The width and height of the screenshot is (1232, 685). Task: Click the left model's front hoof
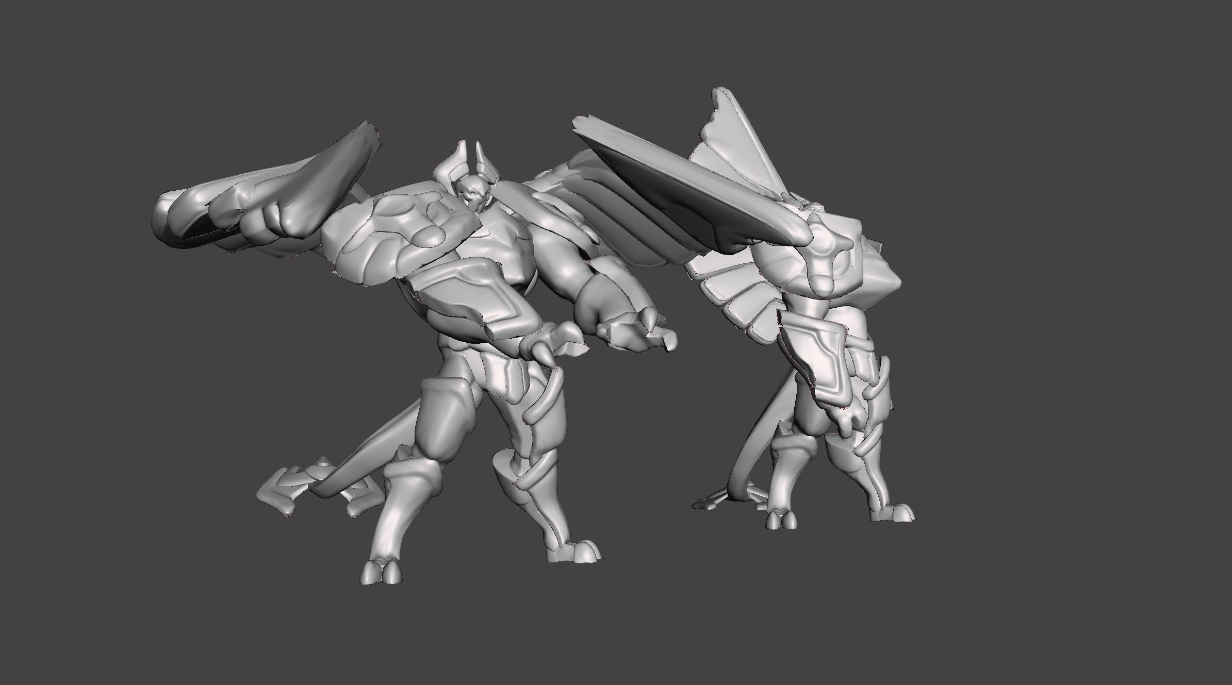pyautogui.click(x=381, y=573)
